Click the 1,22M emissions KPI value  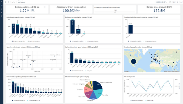[x=25, y=11]
